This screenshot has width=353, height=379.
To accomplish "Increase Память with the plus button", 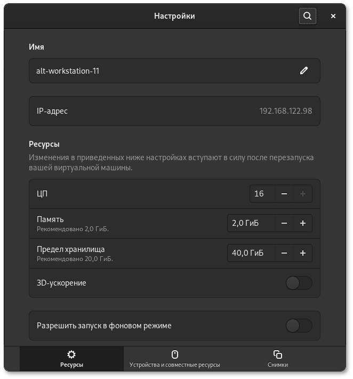I will (303, 223).
